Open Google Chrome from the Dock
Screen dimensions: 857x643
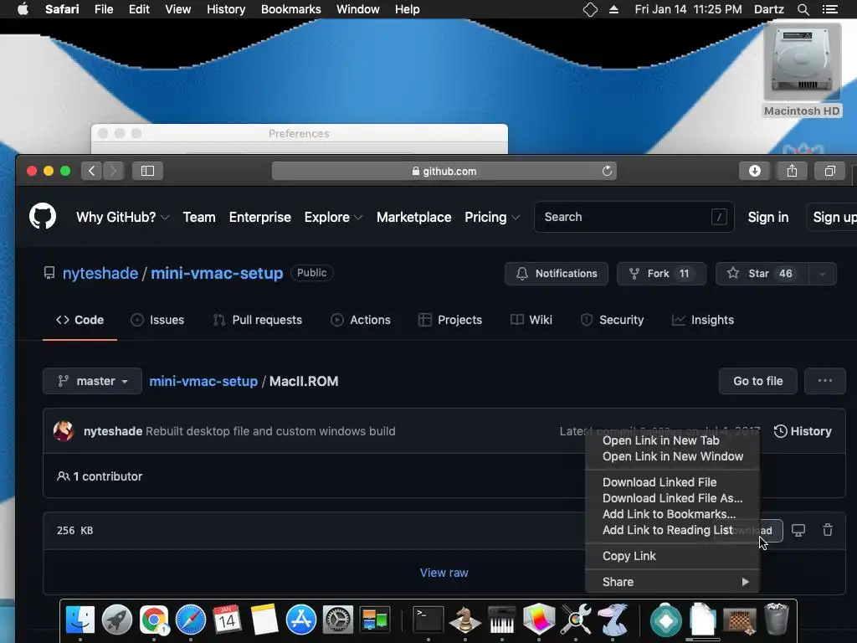pyautogui.click(x=154, y=620)
